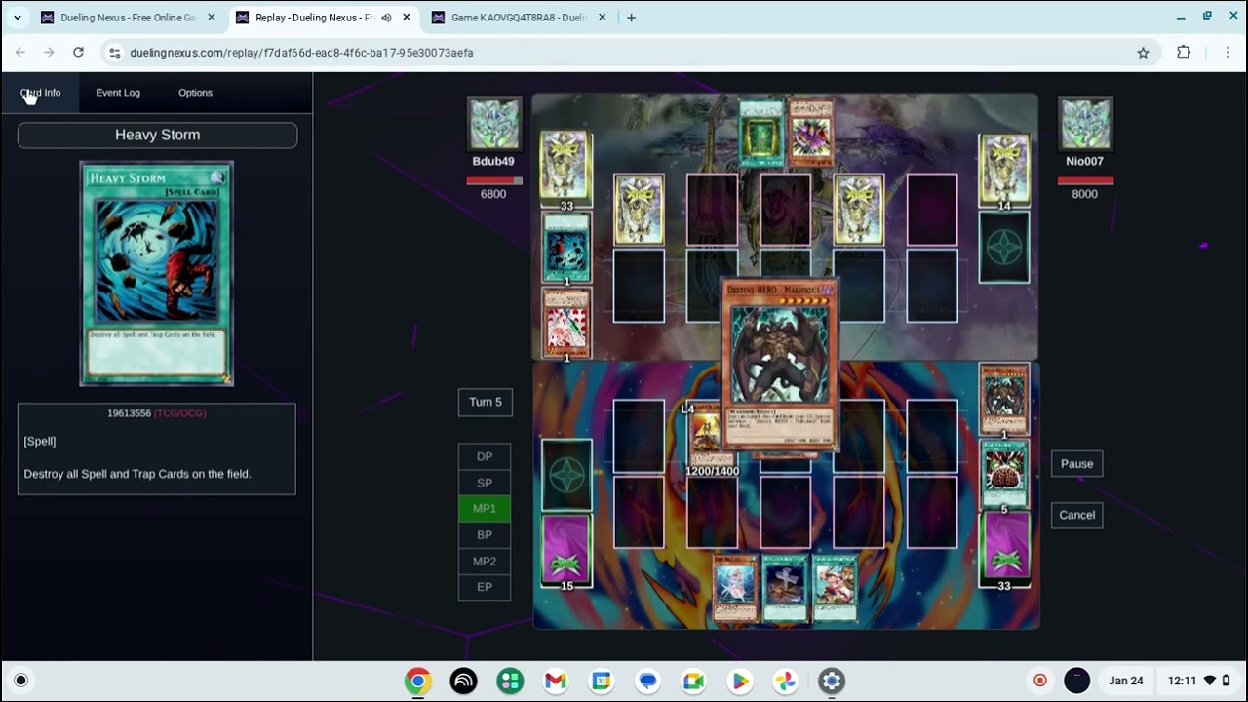Click Bdub49's life point bar
Viewport: 1248px width, 702px height.
(494, 180)
